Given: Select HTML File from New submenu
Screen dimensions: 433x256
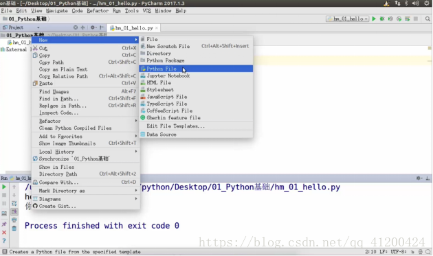Looking at the screenshot, I should 196,82.
